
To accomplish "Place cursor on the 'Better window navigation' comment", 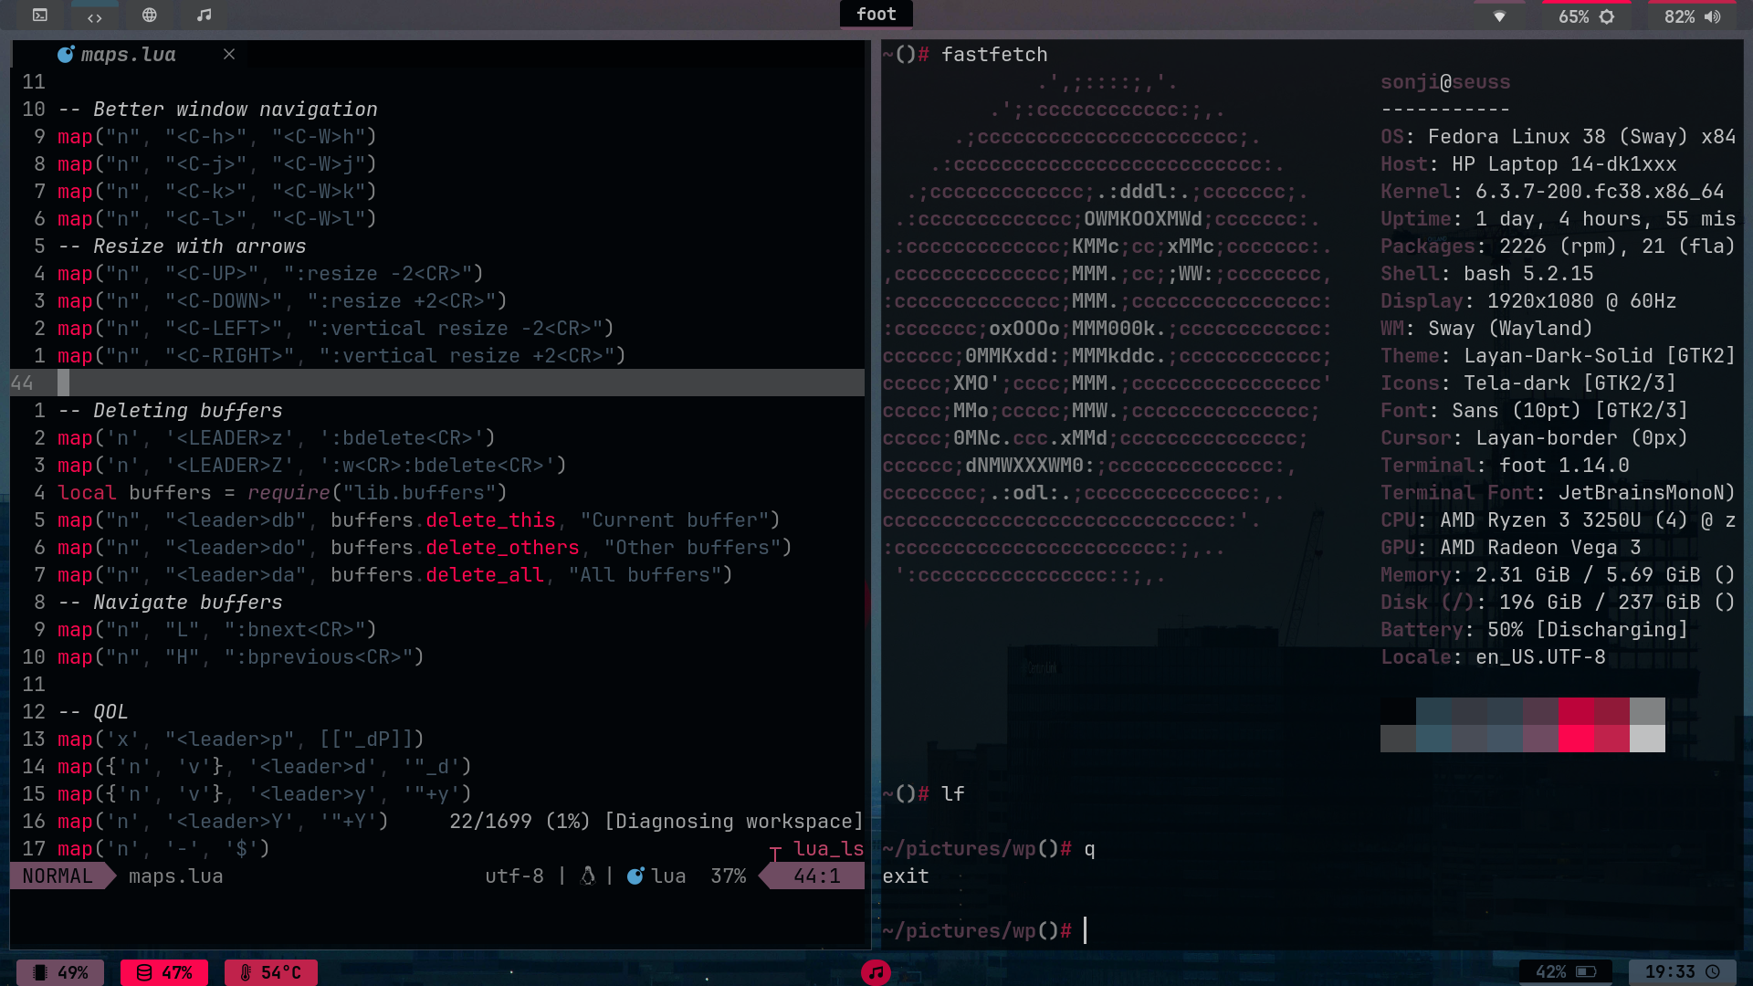I will click(217, 109).
